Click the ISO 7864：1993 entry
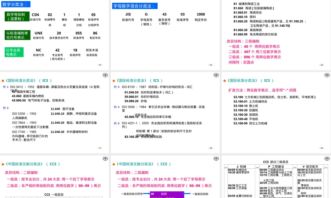 (x=24, y=123)
